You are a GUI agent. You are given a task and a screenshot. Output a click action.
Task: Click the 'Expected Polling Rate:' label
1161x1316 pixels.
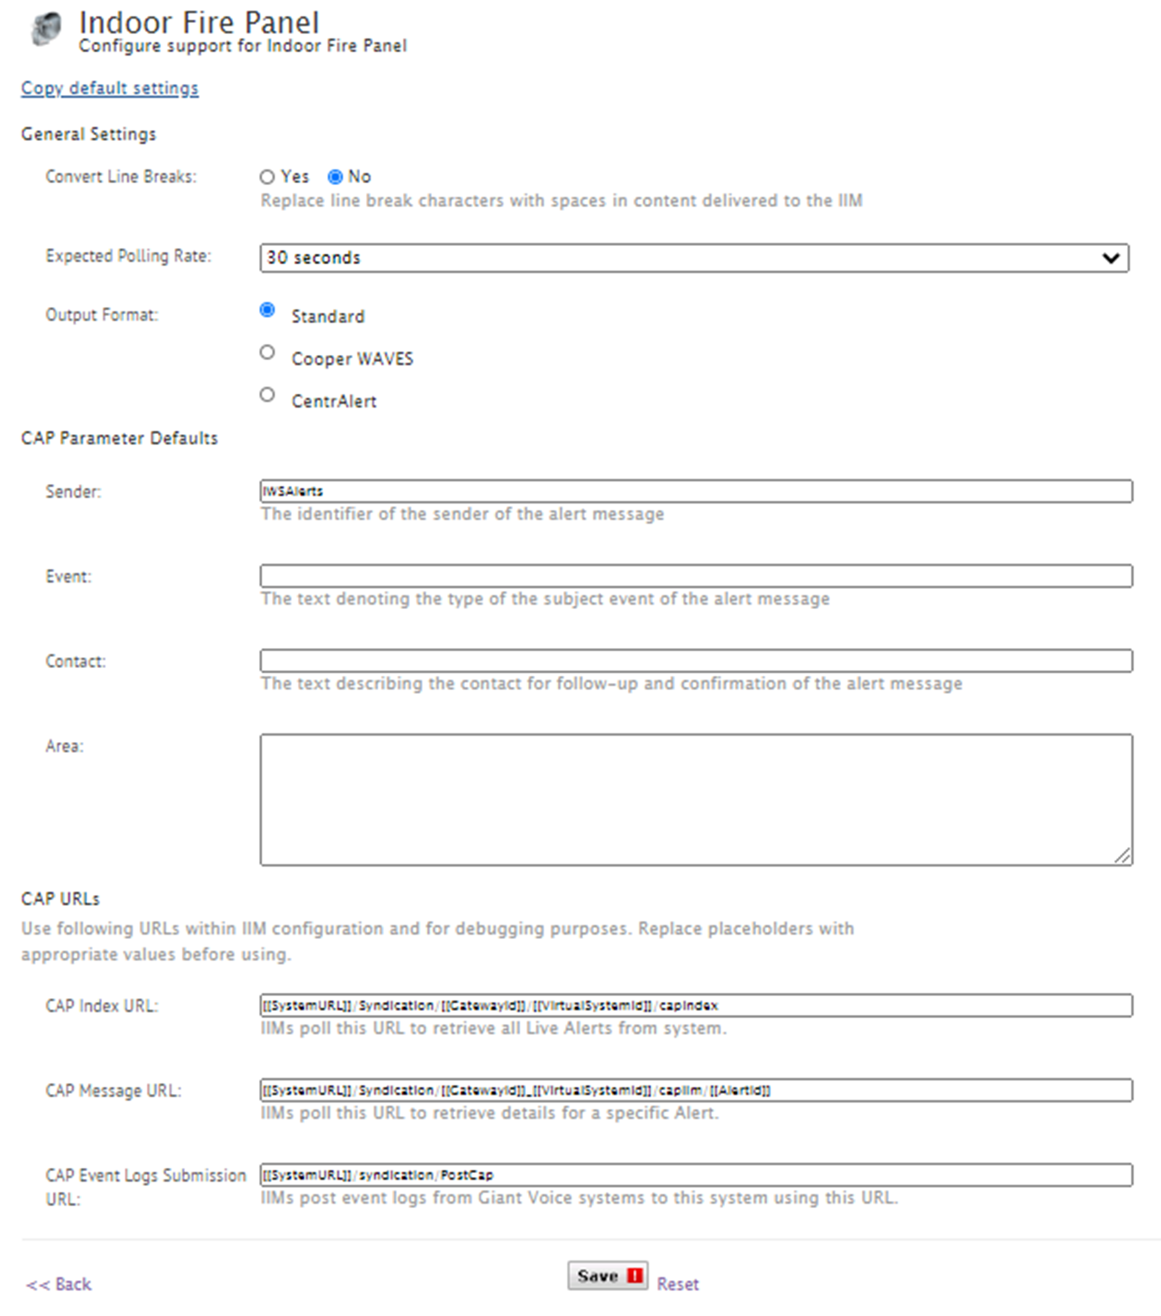click(x=128, y=256)
